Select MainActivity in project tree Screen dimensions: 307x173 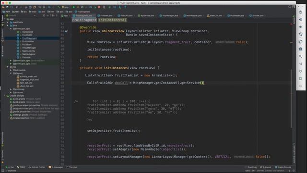28,51
